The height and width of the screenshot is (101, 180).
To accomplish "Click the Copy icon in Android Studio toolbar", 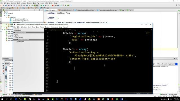I will pos(16,5).
